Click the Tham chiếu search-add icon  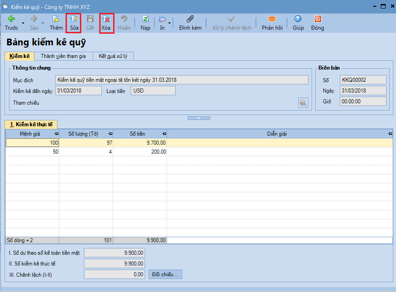point(303,102)
